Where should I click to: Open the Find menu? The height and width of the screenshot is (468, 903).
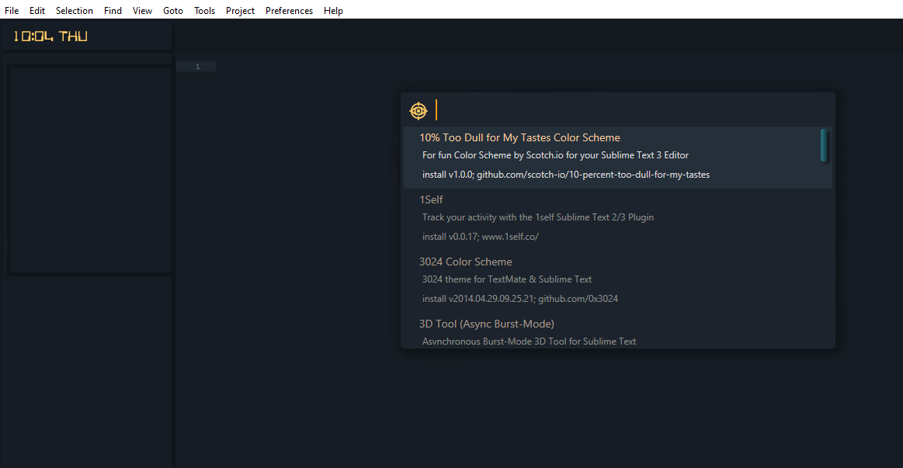point(113,10)
